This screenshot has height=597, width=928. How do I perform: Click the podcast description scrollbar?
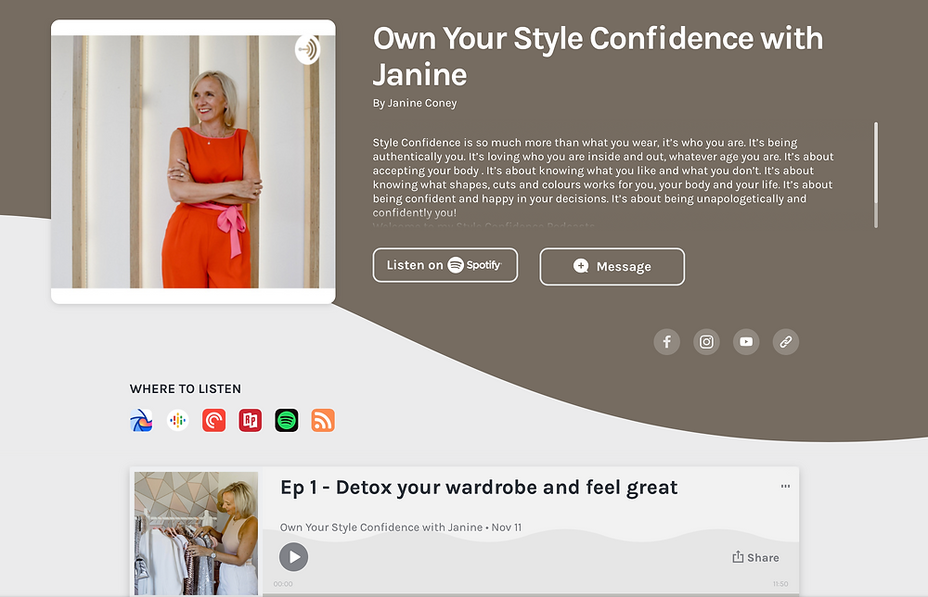[x=876, y=175]
